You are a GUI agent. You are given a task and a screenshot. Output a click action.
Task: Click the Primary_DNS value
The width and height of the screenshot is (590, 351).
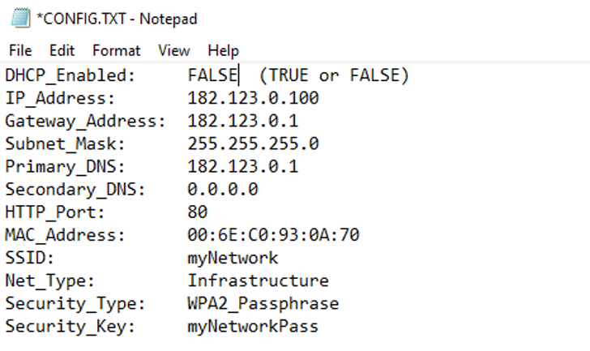(x=242, y=167)
